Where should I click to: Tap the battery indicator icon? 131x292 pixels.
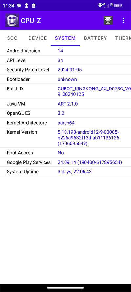[x=118, y=5]
